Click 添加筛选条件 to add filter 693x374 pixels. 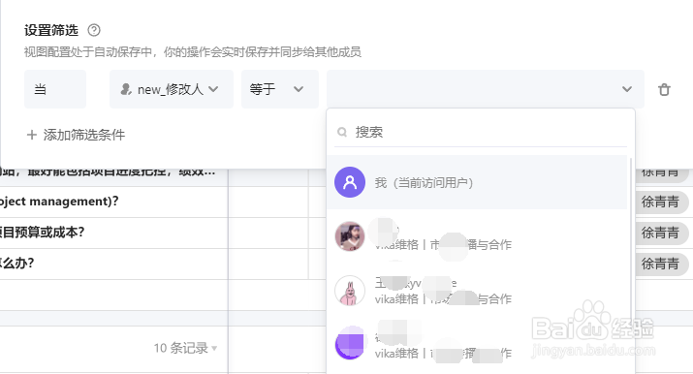pos(76,135)
